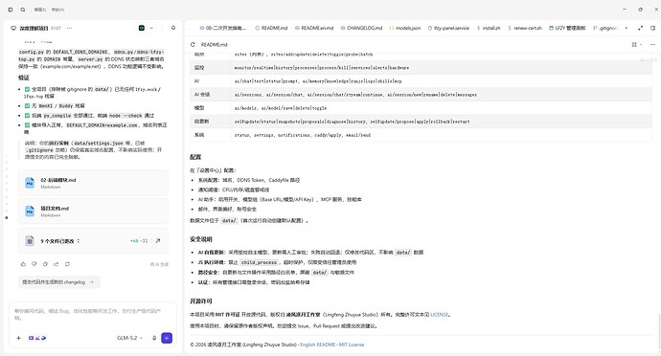Click the child_process inline code text
The image size is (661, 356).
pyautogui.click(x=259, y=262)
